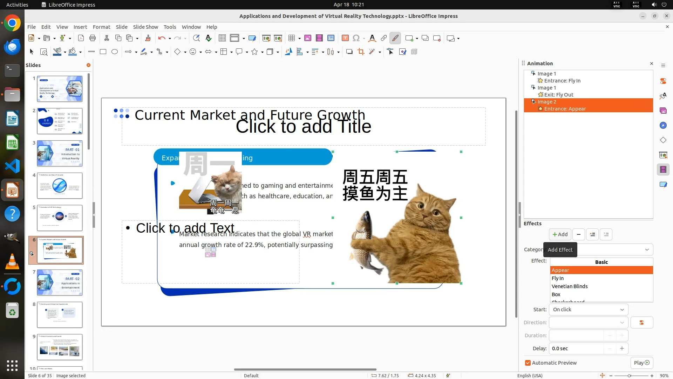Click the Insert Hyperlink icon

pos(384,38)
